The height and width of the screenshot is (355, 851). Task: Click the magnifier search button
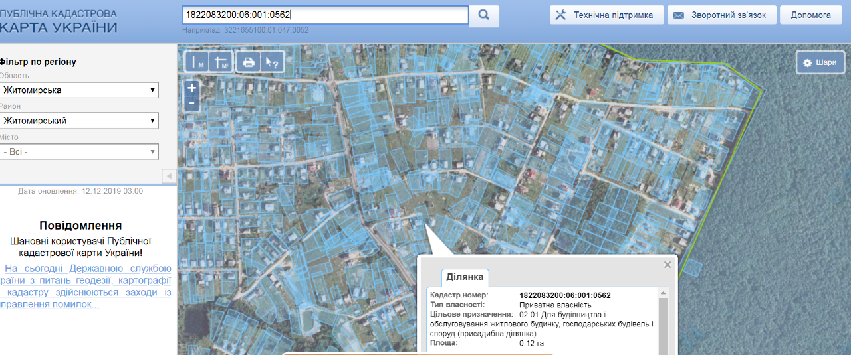[484, 15]
